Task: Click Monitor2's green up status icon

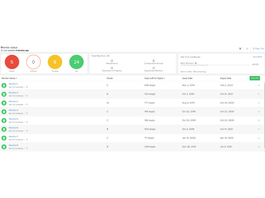Action: (x=4, y=94)
